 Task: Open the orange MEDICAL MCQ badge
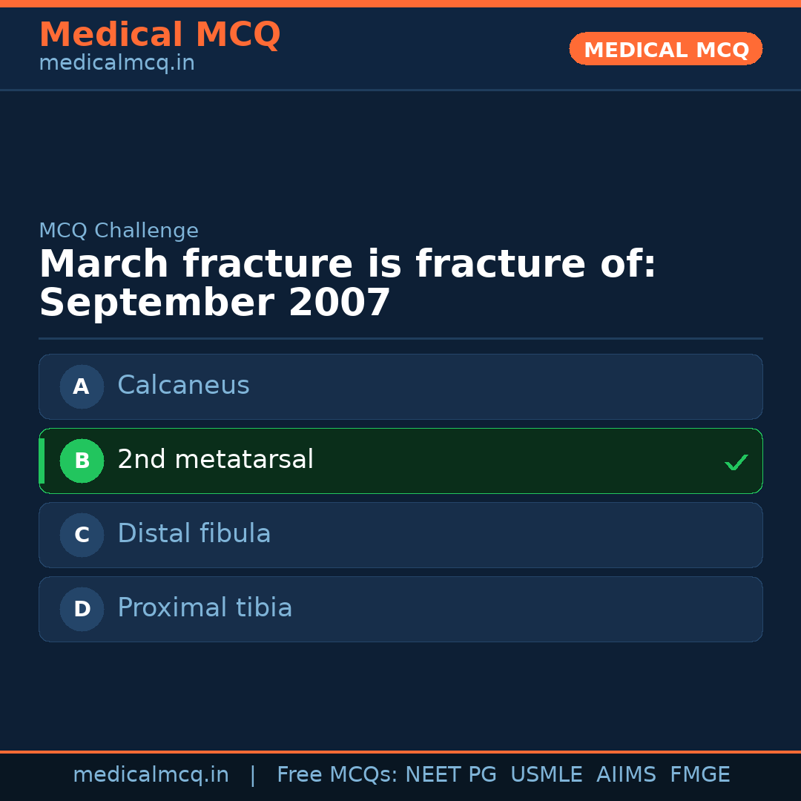click(x=665, y=49)
